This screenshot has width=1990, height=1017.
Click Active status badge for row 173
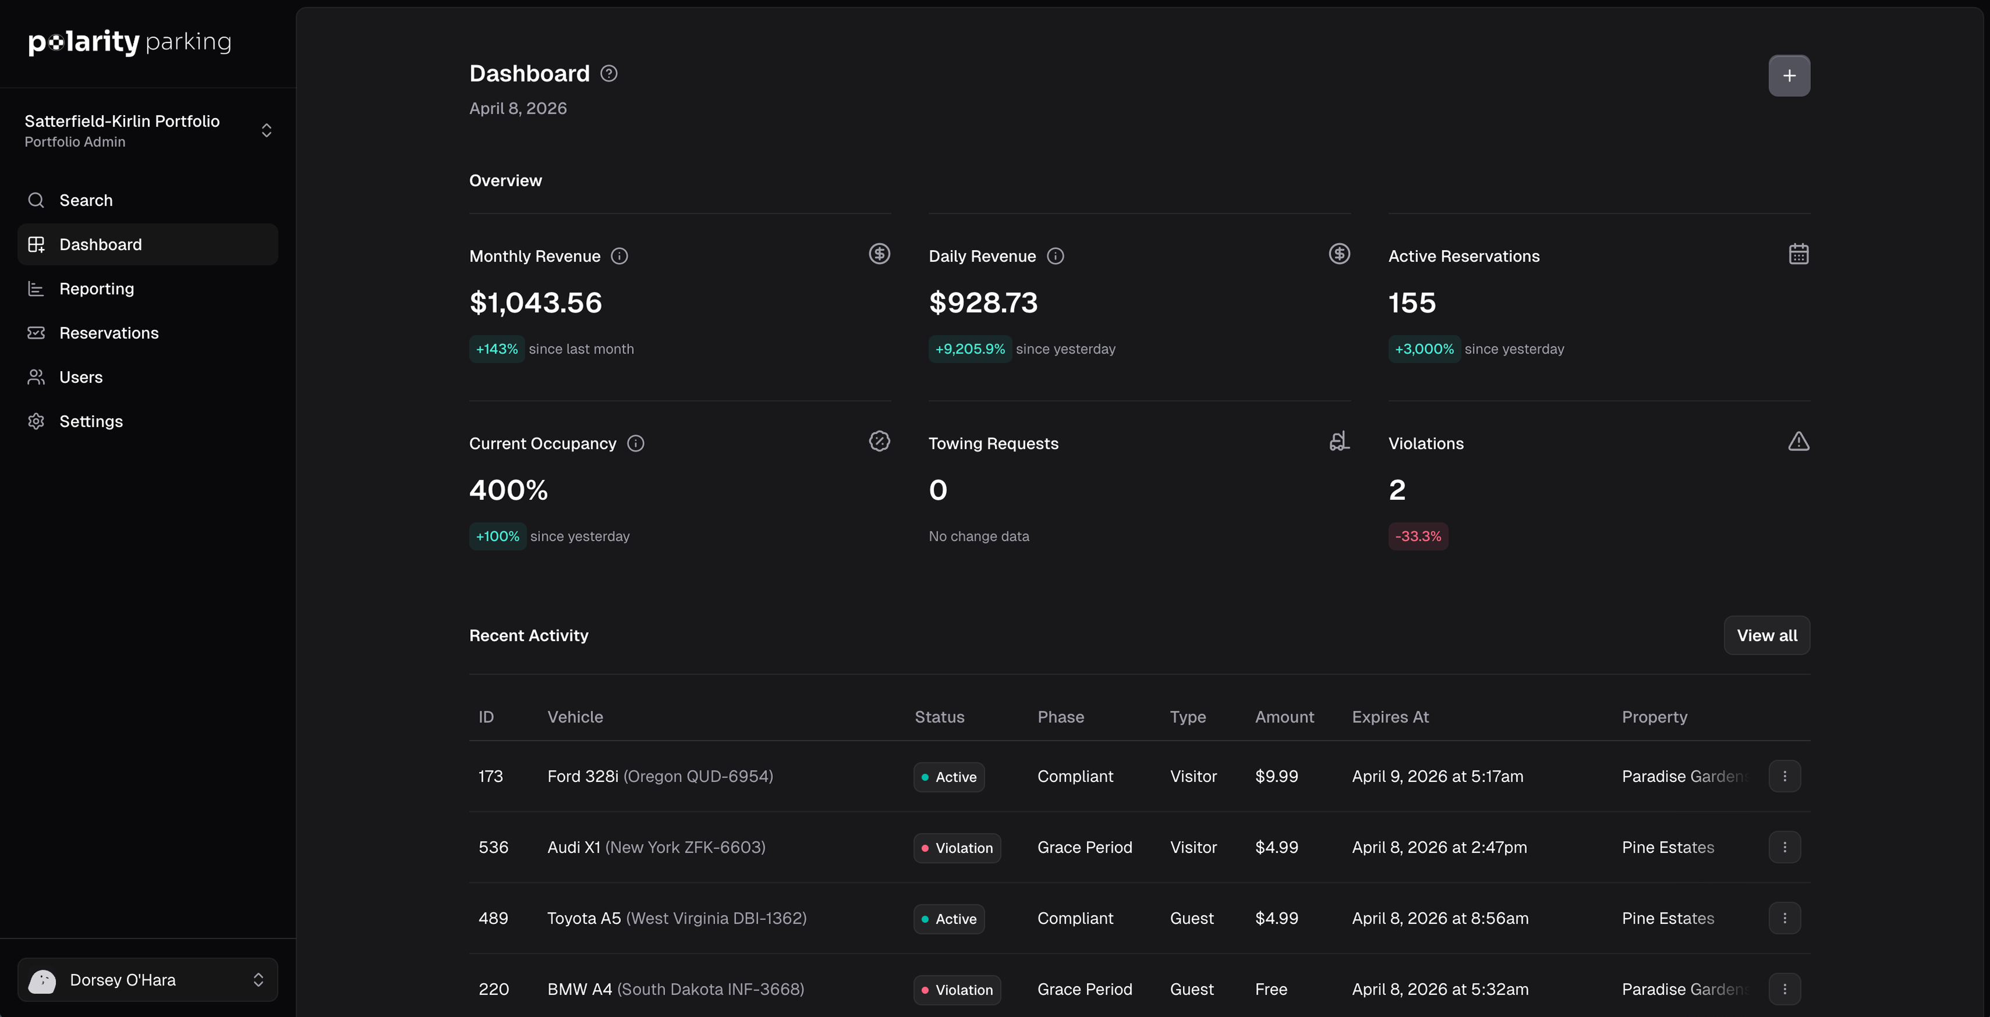click(x=948, y=777)
